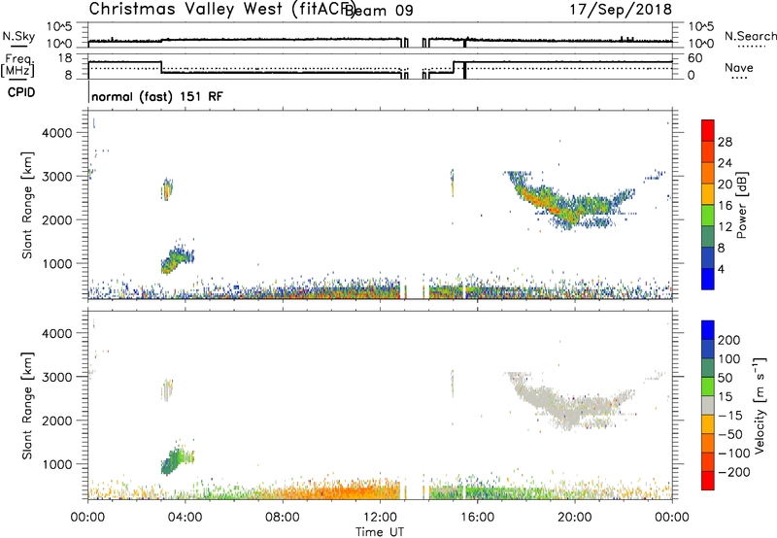This screenshot has width=777, height=538.
Task: Click the Time UT axis title
Action: click(380, 532)
